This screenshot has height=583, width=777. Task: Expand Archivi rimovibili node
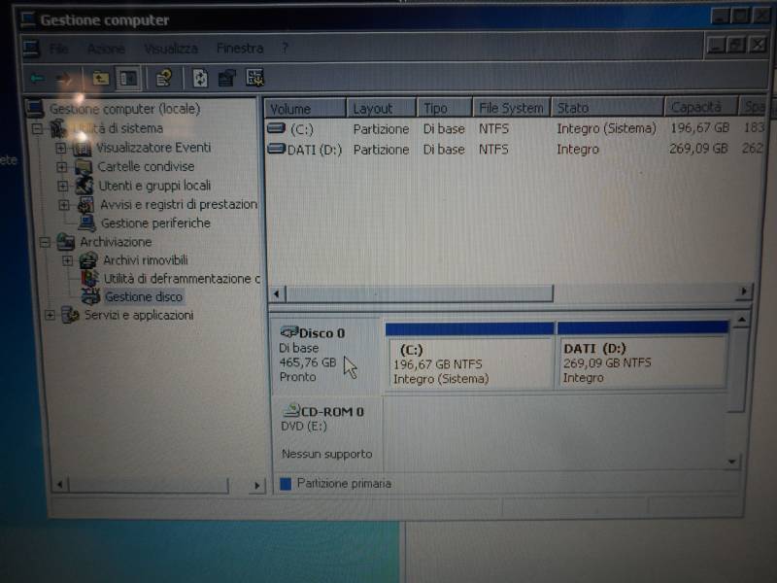pos(67,260)
